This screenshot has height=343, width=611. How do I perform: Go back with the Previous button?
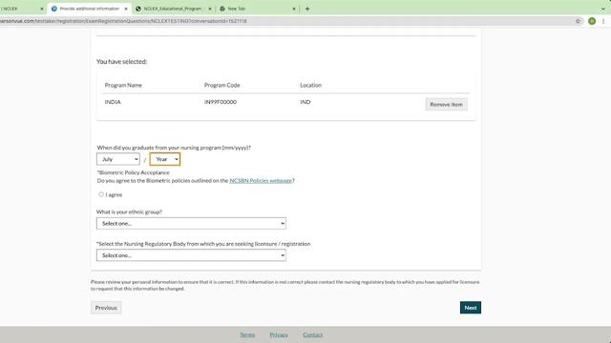click(106, 308)
